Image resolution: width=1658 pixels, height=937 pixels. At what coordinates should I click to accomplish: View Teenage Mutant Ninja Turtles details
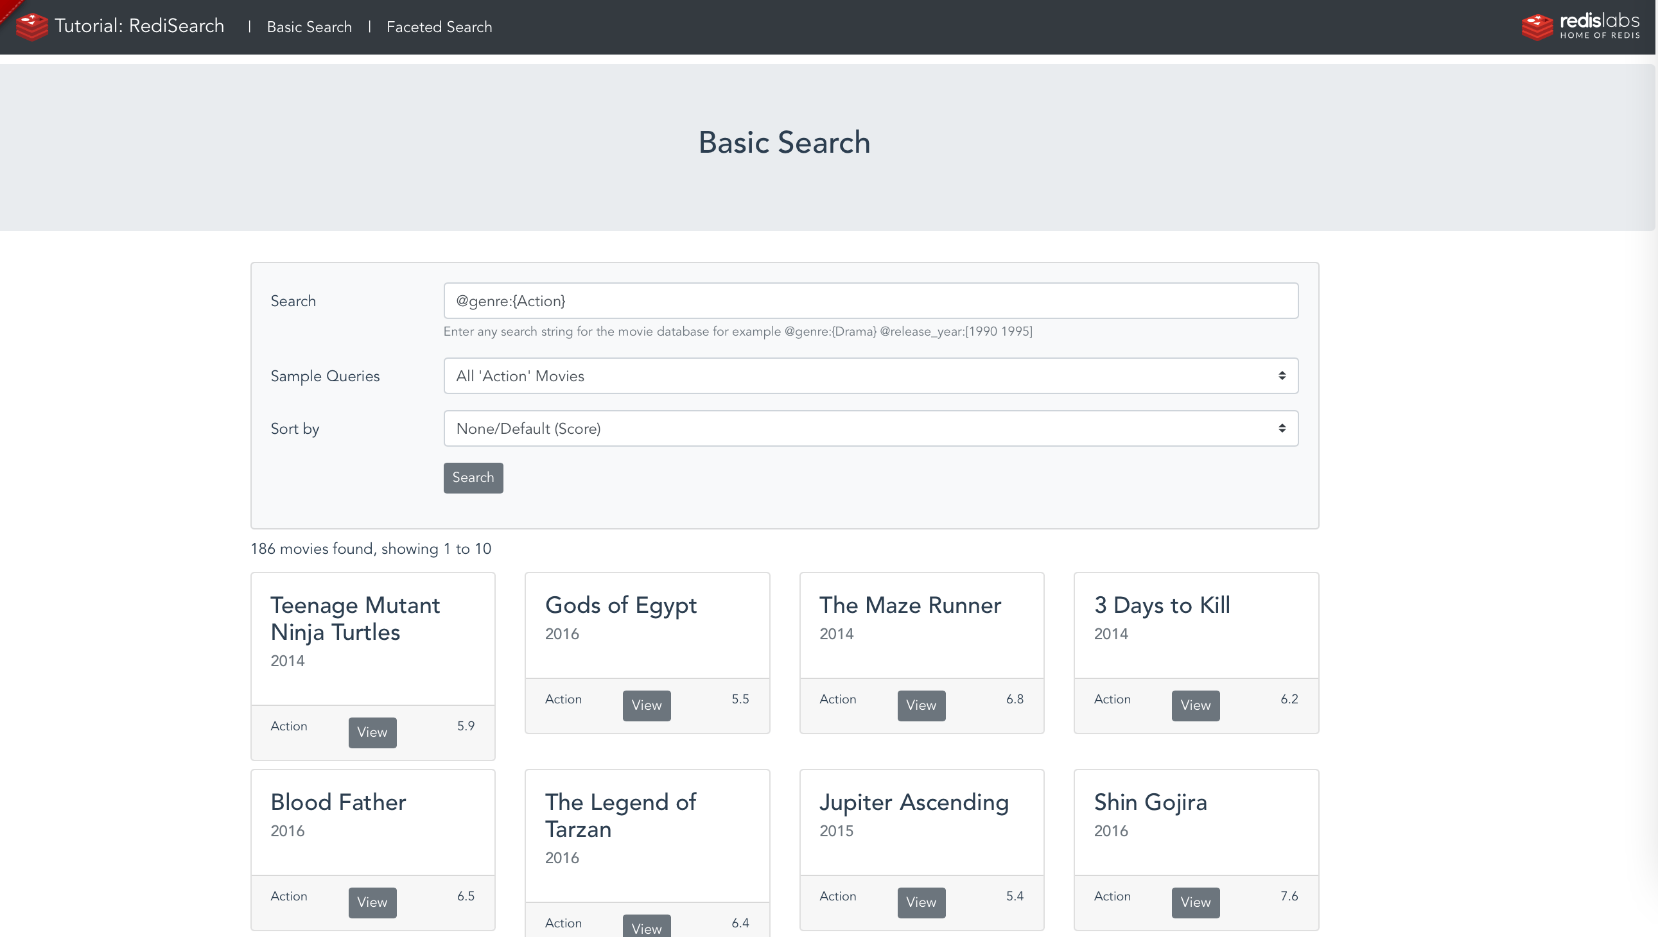pyautogui.click(x=372, y=732)
